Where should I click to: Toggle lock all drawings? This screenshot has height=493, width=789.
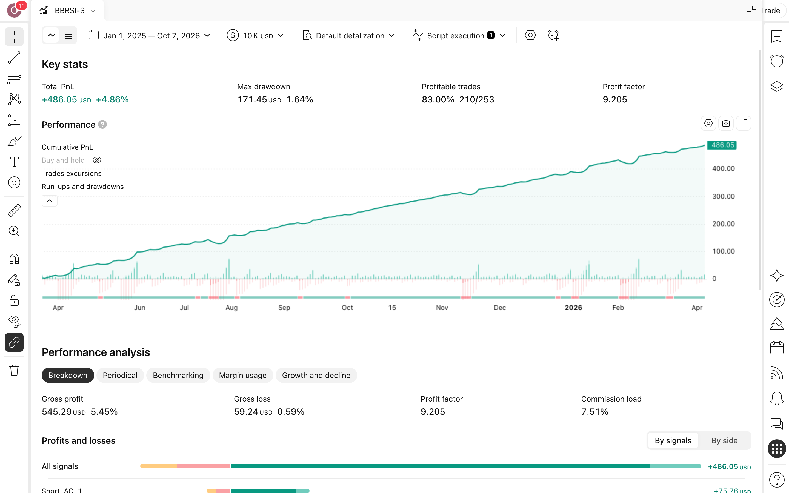click(x=14, y=301)
